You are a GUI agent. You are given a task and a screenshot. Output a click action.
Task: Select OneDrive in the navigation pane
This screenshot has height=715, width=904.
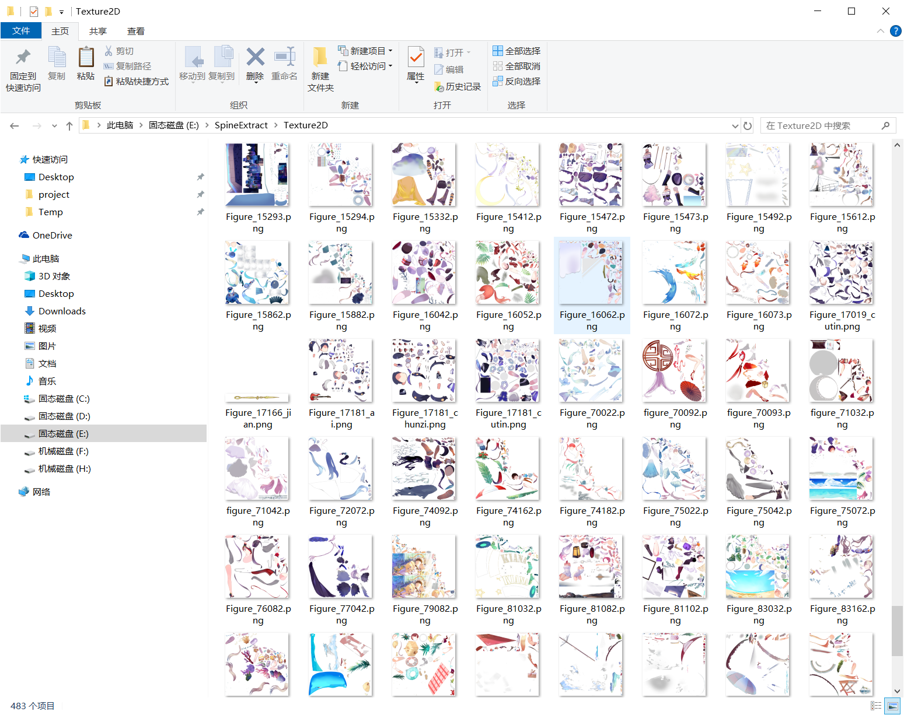(x=53, y=236)
